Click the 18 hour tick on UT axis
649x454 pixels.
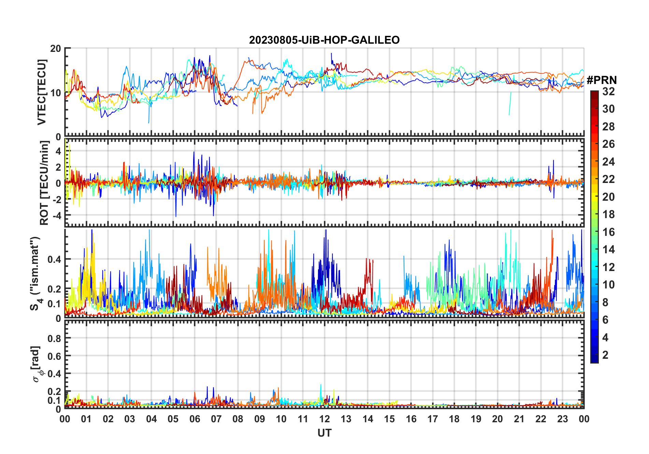(454, 419)
